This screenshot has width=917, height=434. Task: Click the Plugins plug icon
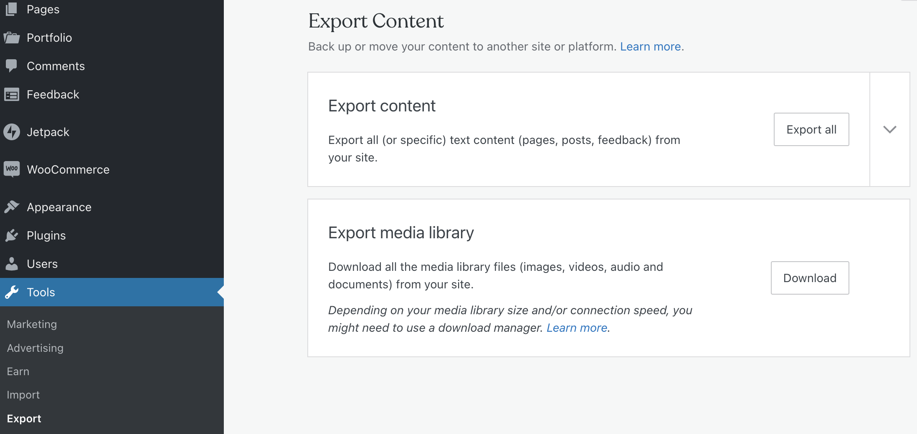pos(12,235)
